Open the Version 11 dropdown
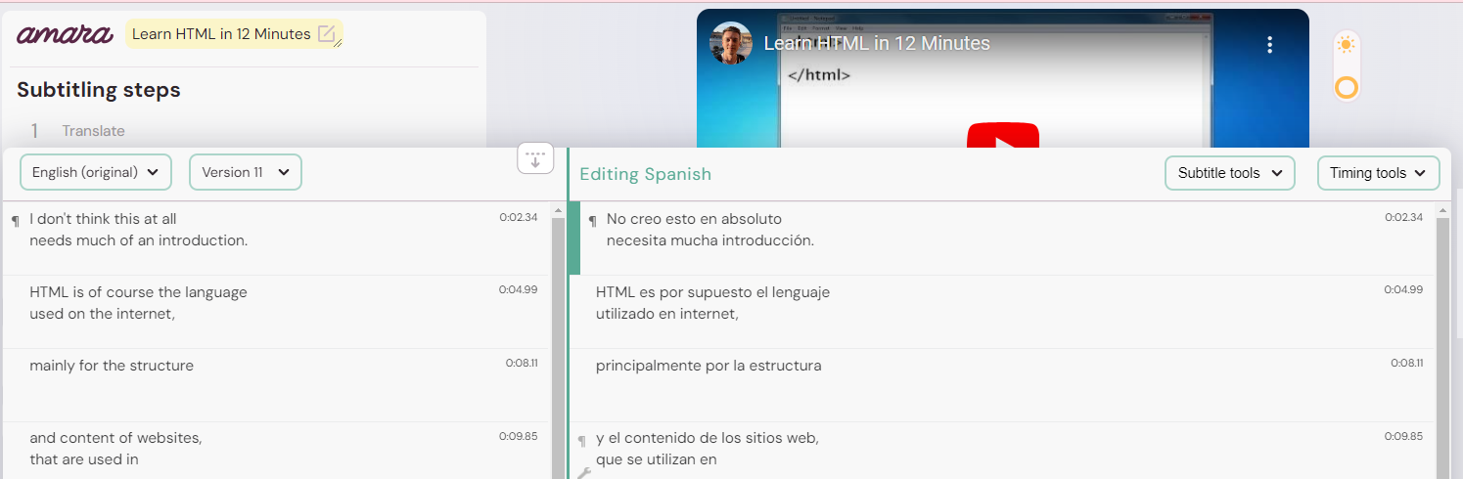Viewport: 1463px width, 479px height. (x=246, y=172)
